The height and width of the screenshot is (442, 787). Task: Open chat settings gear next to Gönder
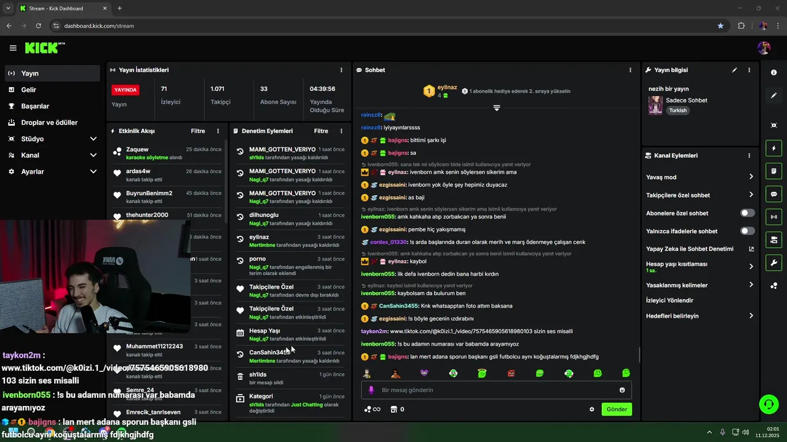tap(592, 409)
